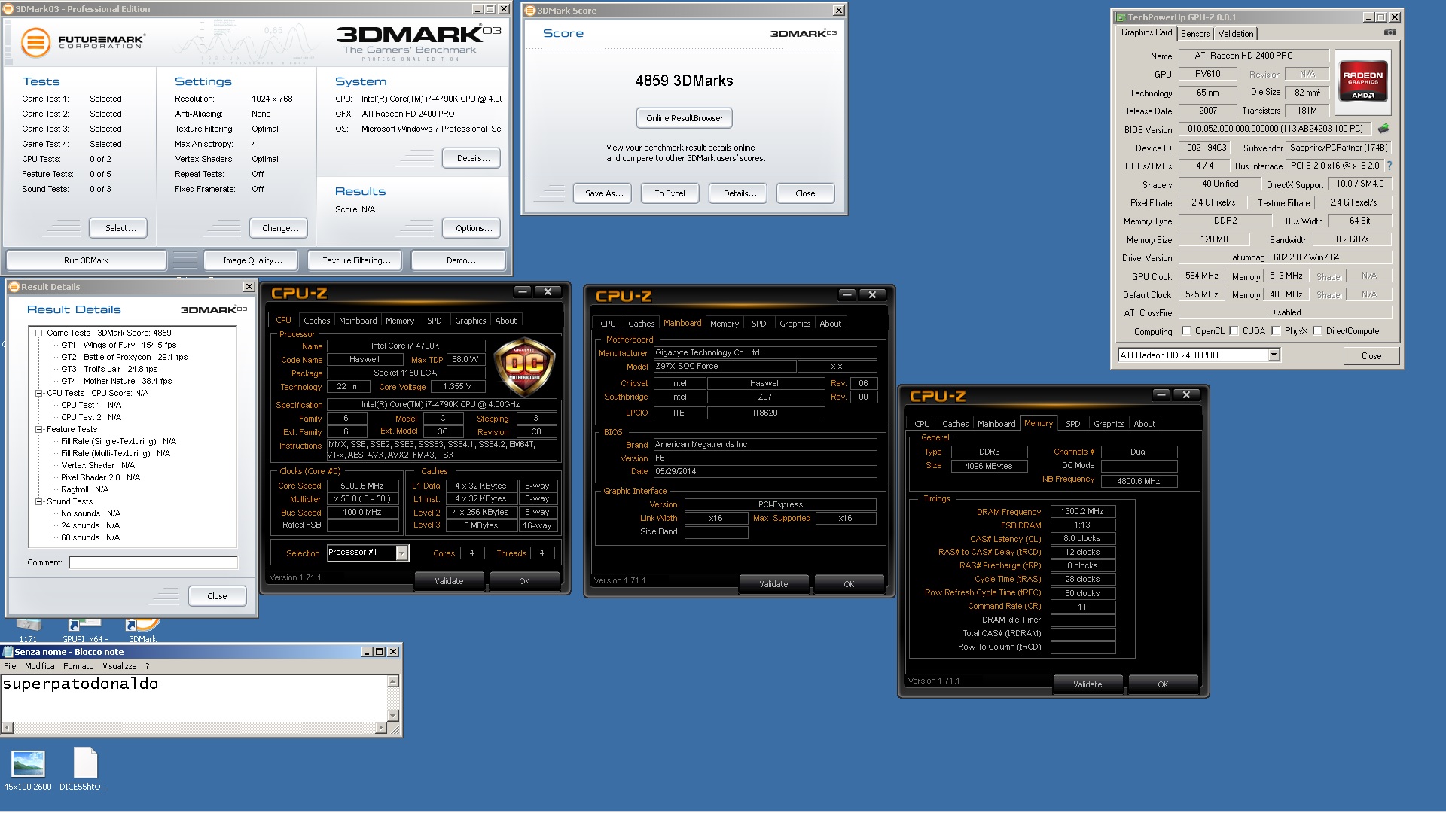
Task: Click the 3DMark Score window title icon
Action: [530, 11]
